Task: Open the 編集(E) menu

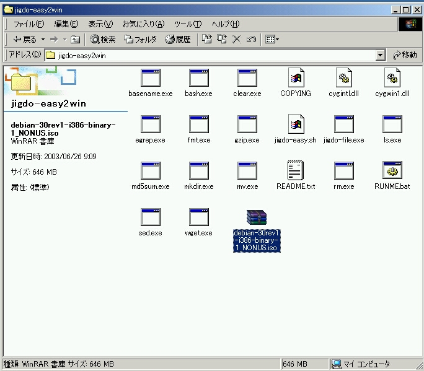Action: (x=66, y=24)
